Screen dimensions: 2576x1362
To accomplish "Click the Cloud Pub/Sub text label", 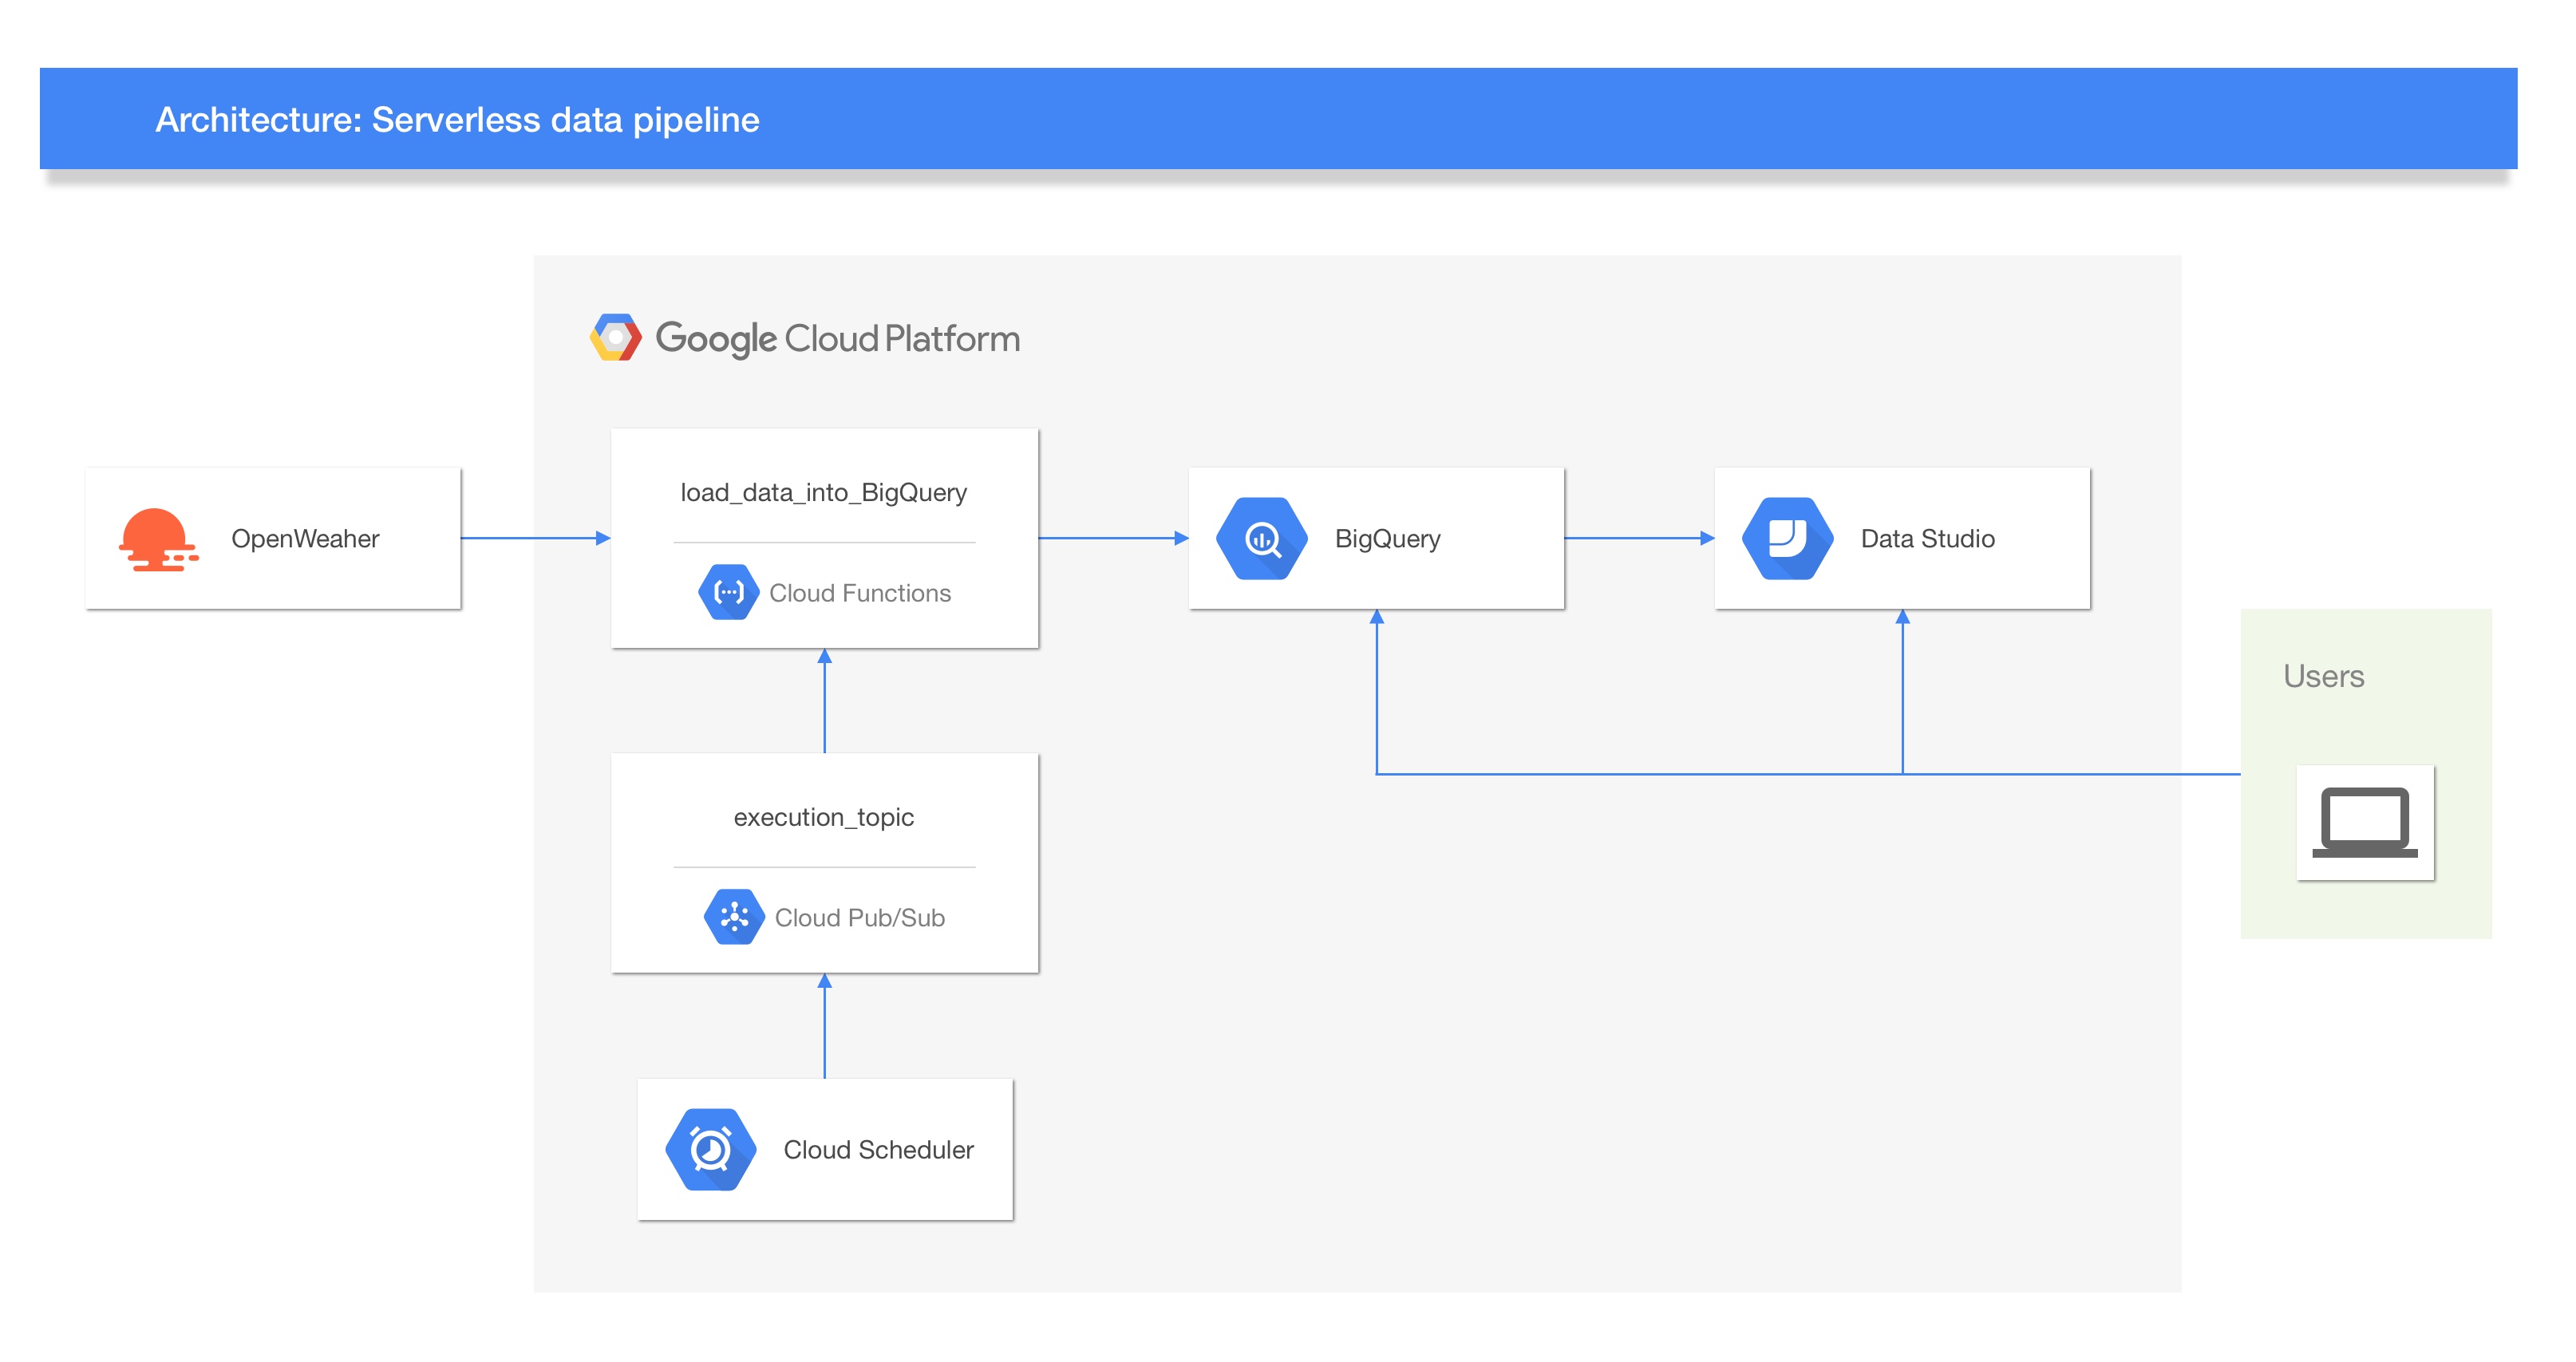I will (860, 917).
